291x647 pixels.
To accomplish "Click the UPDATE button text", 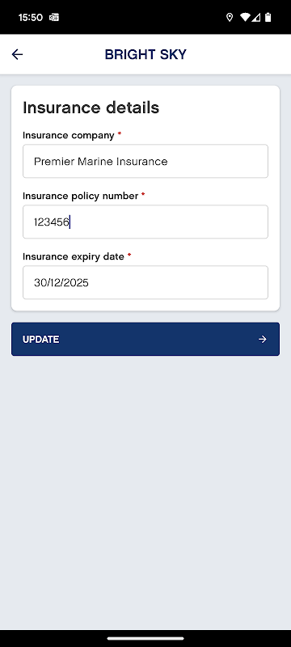I will [40, 339].
